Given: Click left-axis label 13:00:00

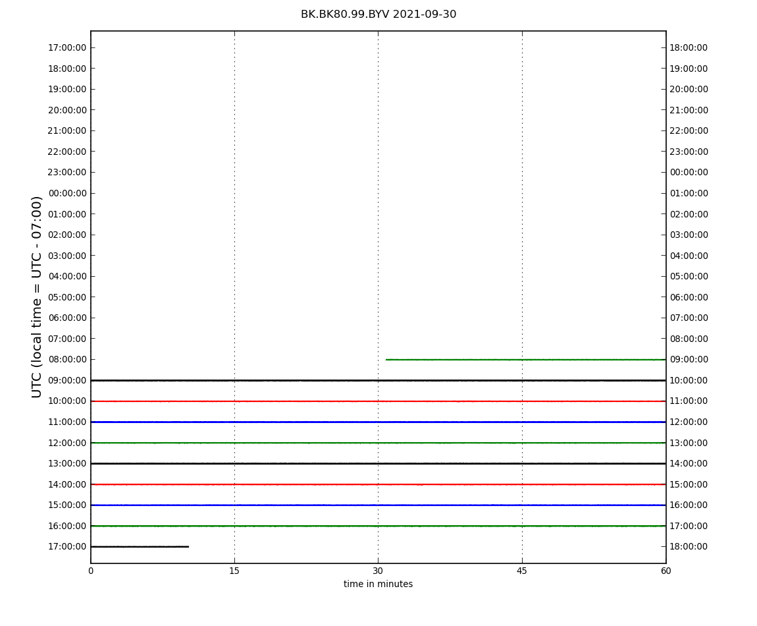Looking at the screenshot, I should tap(67, 464).
